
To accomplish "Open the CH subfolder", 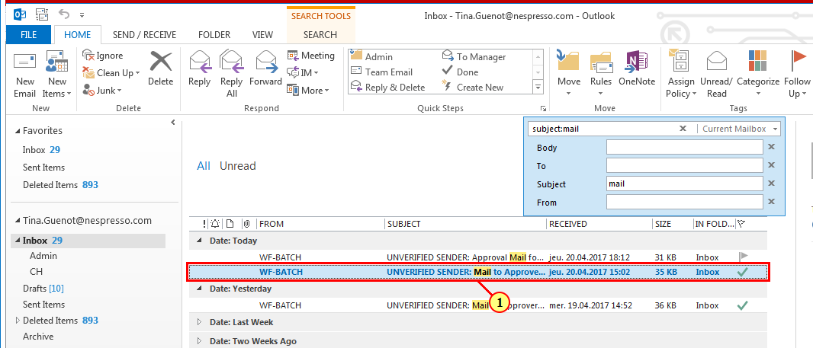I will (x=37, y=271).
